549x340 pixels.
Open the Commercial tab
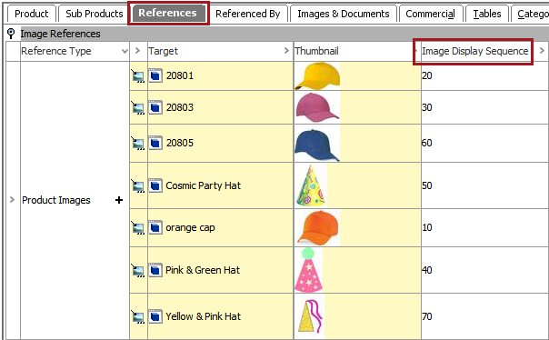[430, 14]
